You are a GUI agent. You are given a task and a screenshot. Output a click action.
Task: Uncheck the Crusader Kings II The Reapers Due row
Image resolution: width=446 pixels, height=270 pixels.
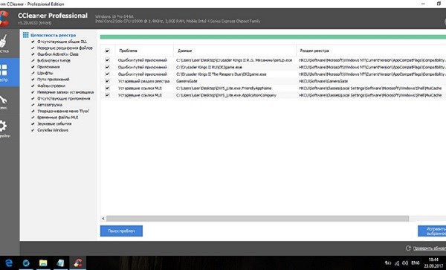coord(107,74)
